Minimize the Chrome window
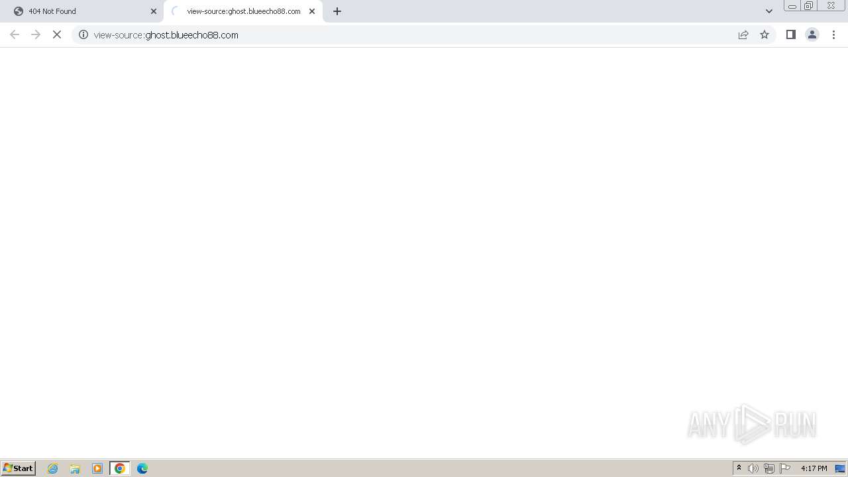 click(x=792, y=6)
